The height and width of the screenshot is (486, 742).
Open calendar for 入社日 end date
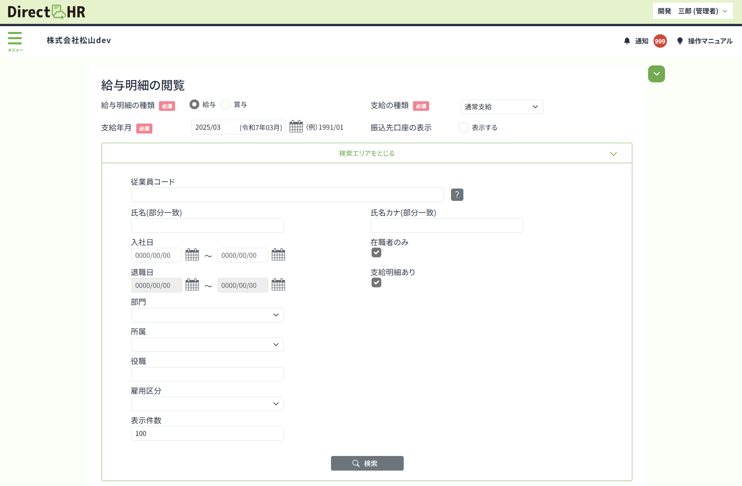tap(278, 255)
